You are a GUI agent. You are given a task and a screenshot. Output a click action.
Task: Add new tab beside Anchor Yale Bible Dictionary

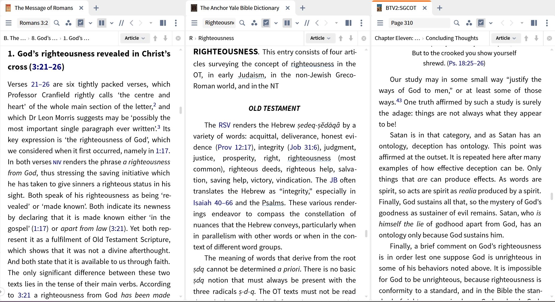302,8
